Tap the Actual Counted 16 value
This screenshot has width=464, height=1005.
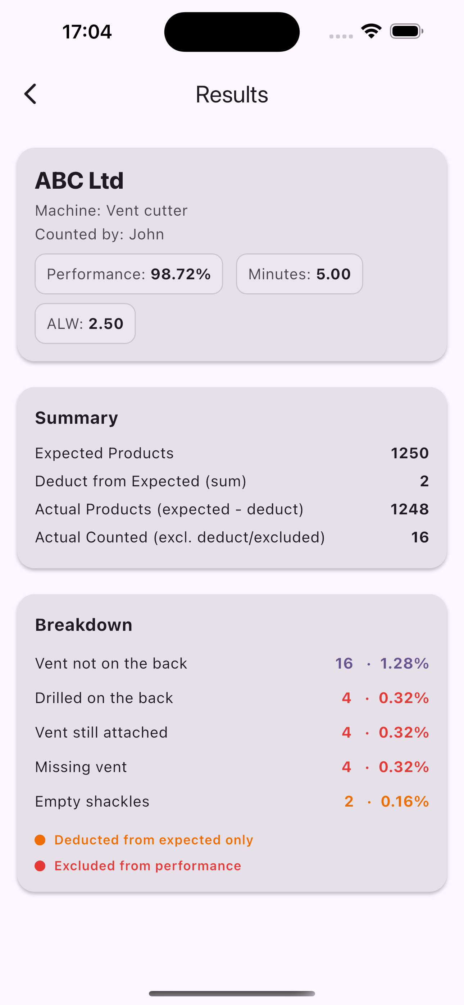coord(420,537)
